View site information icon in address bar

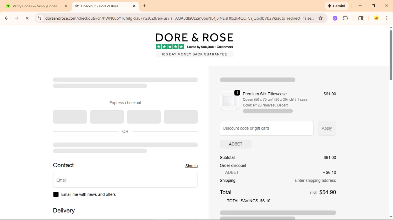coord(40,18)
